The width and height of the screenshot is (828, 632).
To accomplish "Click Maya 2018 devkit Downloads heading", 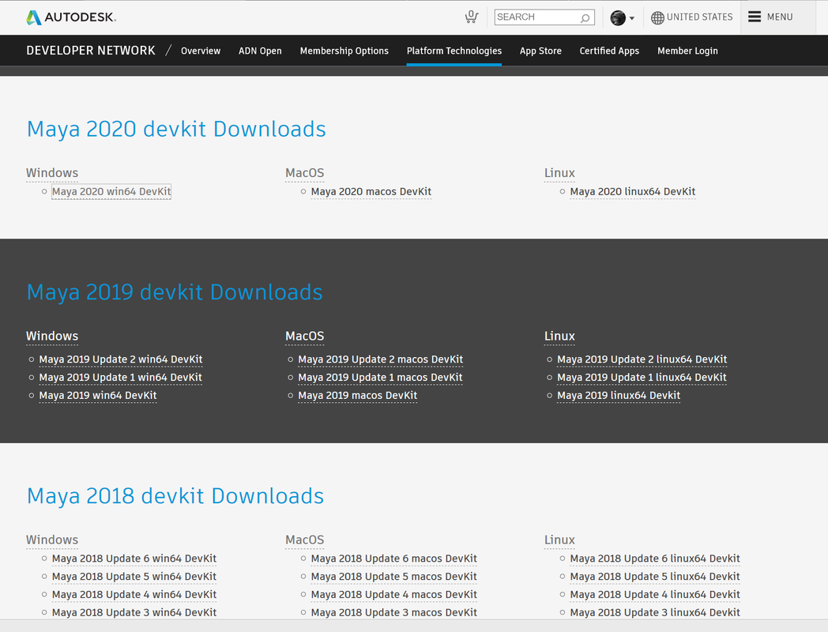I will (175, 496).
